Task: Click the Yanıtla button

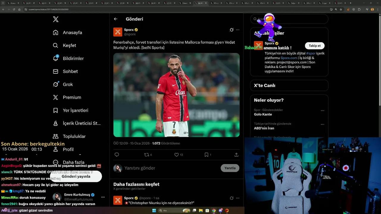Action: coord(230,168)
